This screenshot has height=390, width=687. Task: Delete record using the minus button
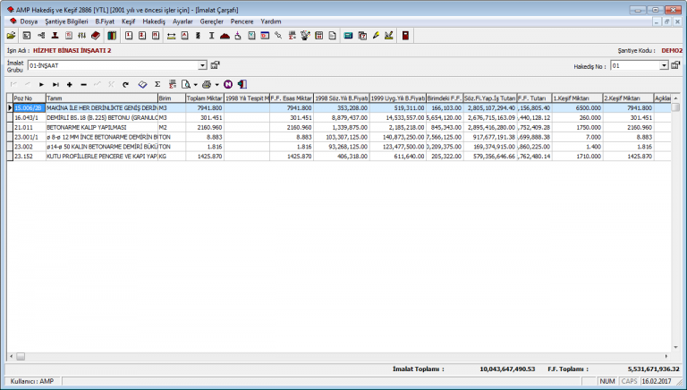(83, 83)
